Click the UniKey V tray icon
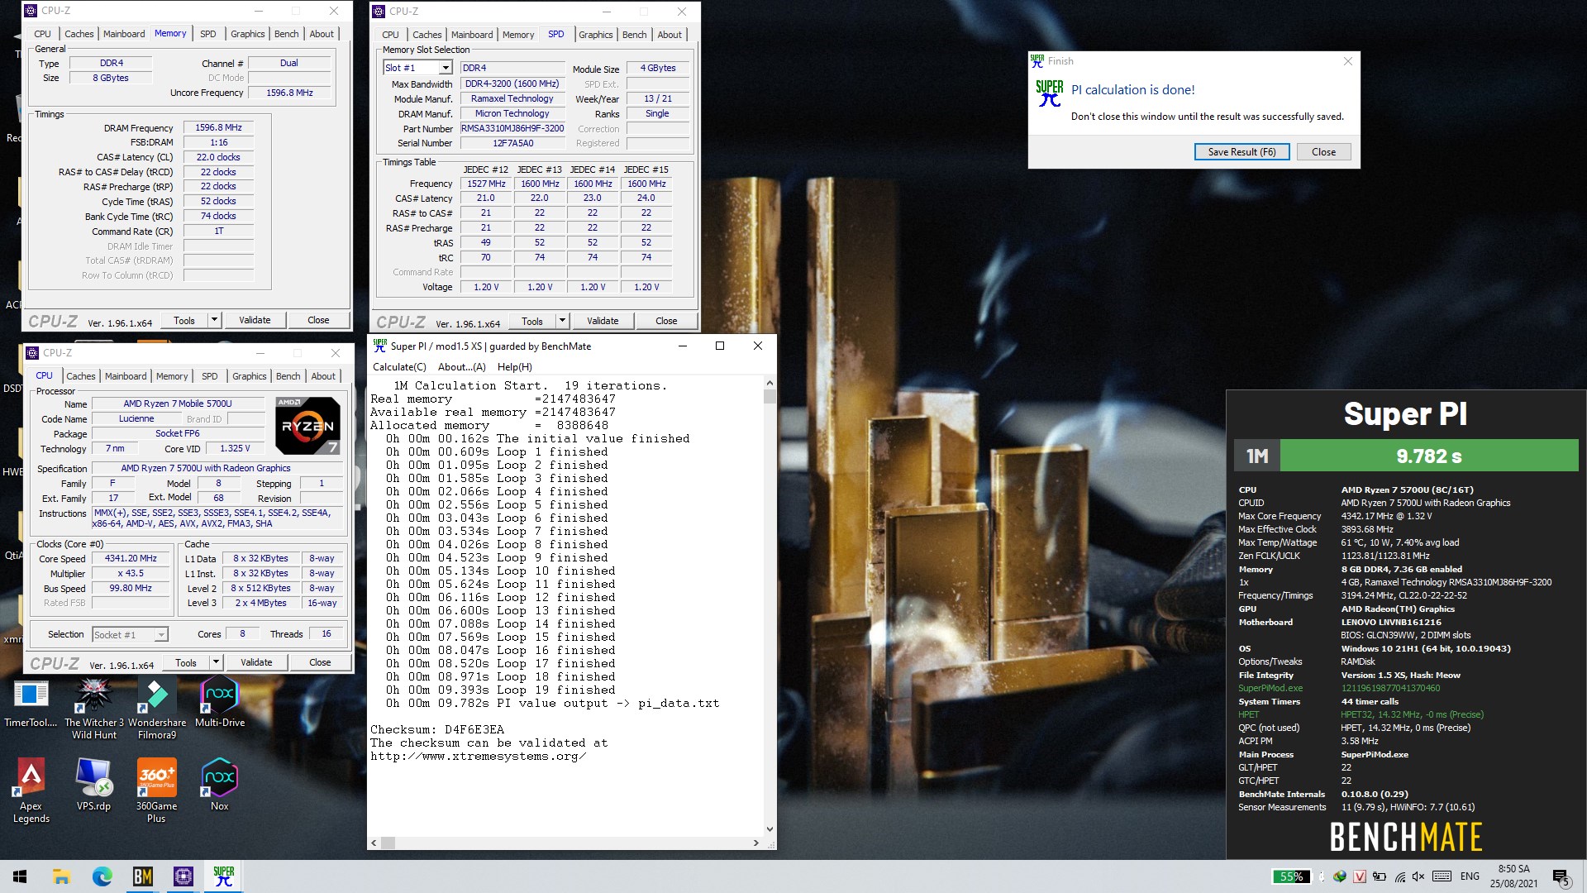The width and height of the screenshot is (1587, 893). (x=1360, y=876)
